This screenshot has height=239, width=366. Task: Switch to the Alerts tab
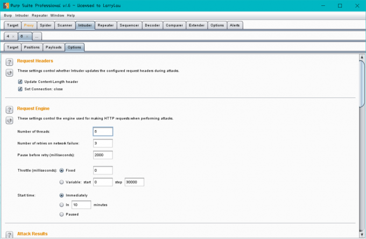point(235,25)
